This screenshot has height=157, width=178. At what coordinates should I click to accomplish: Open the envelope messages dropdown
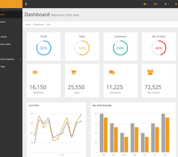(146, 4)
